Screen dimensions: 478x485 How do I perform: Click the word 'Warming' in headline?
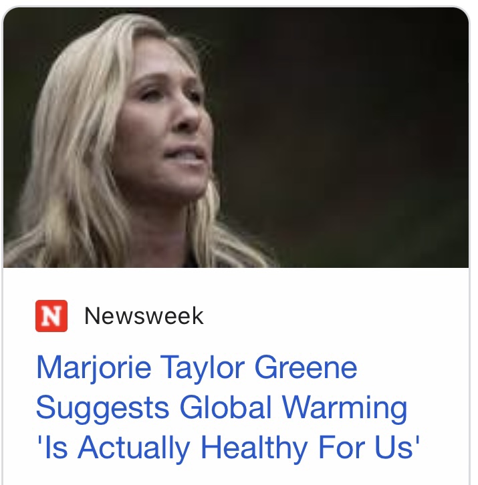pos(344,409)
